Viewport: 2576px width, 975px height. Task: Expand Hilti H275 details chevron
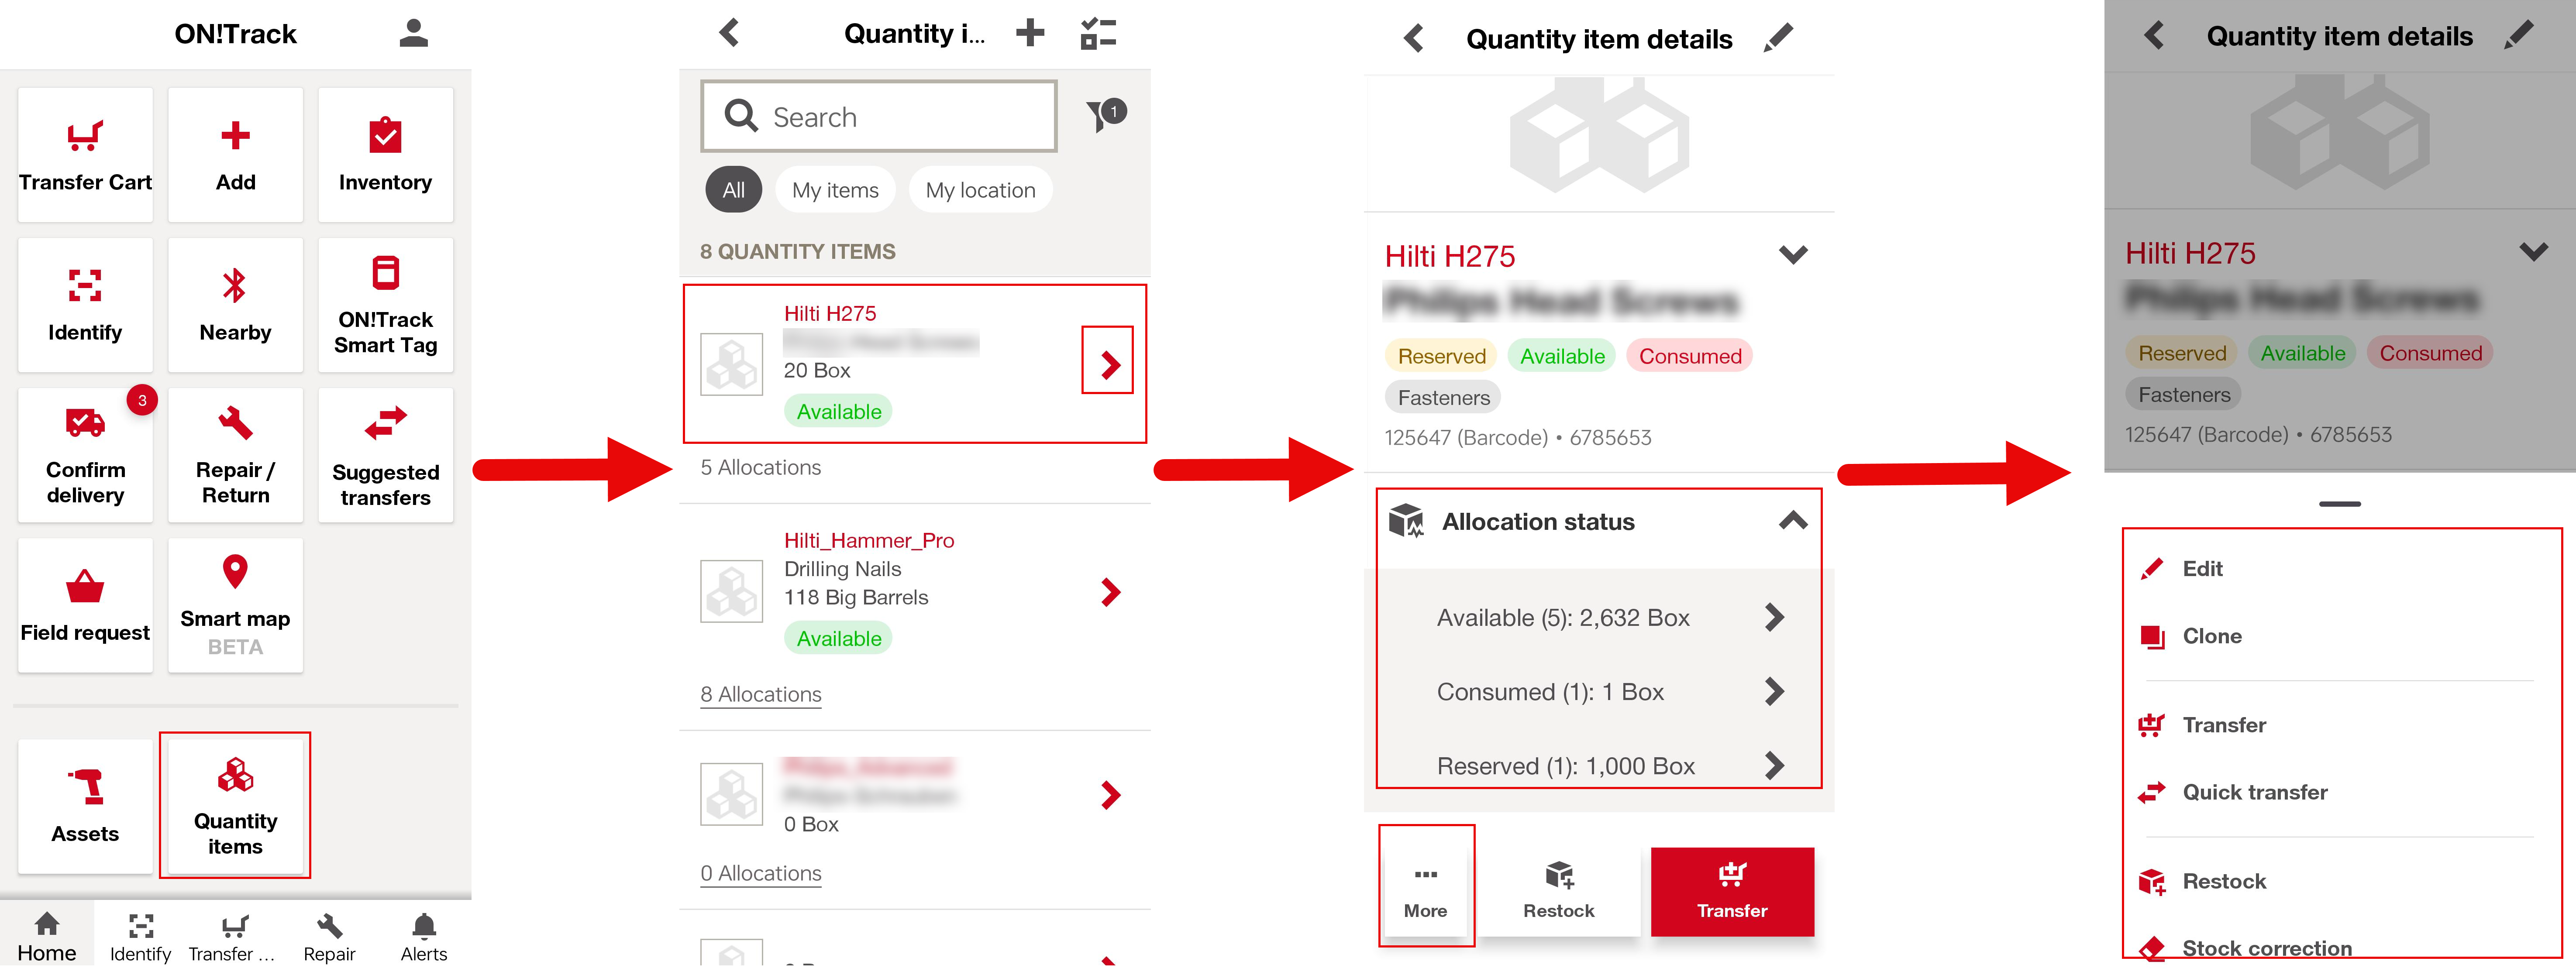[x=1793, y=255]
